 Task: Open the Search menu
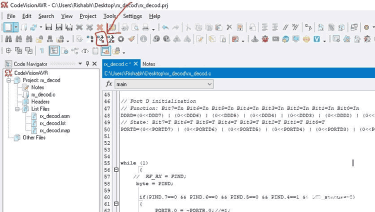point(46,16)
